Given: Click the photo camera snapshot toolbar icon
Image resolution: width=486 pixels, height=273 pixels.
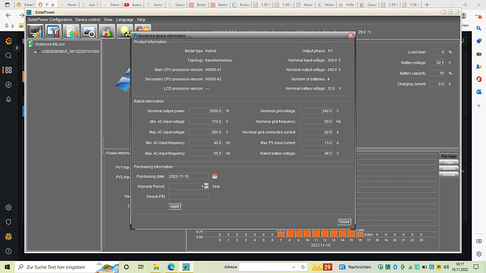Looking at the screenshot, I should (x=89, y=31).
